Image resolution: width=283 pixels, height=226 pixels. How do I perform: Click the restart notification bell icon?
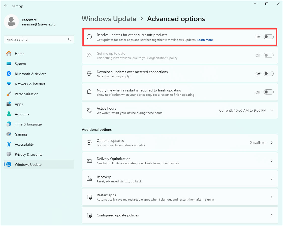pos(89,92)
